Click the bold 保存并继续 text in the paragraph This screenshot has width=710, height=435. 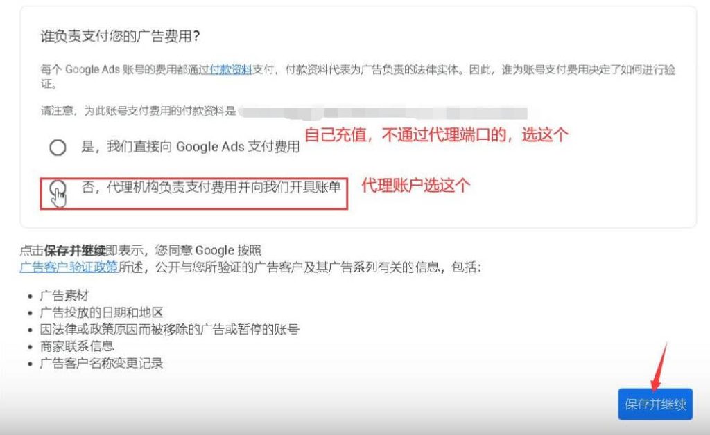75,250
